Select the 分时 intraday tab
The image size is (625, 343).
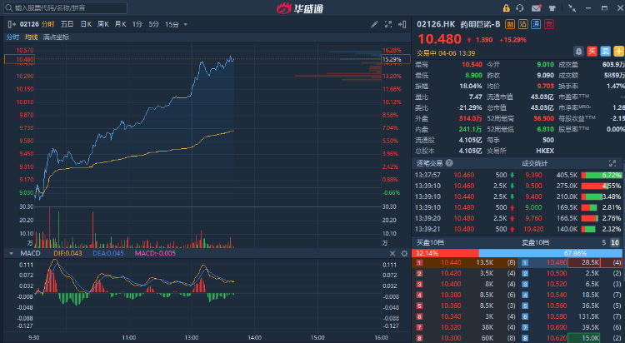(x=47, y=24)
